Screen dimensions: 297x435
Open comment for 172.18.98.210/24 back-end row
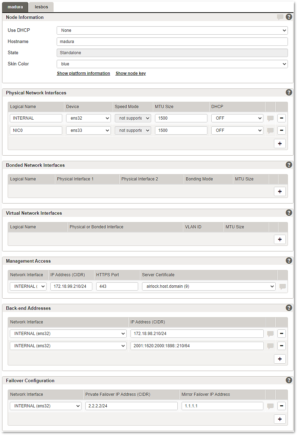[270, 334]
